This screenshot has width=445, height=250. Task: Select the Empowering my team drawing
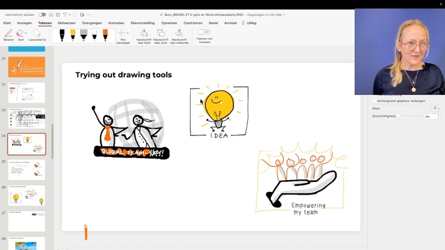tap(301, 179)
